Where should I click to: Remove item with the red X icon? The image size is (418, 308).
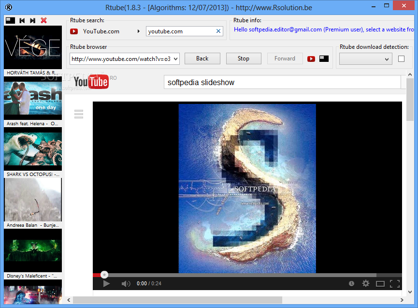[x=43, y=20]
